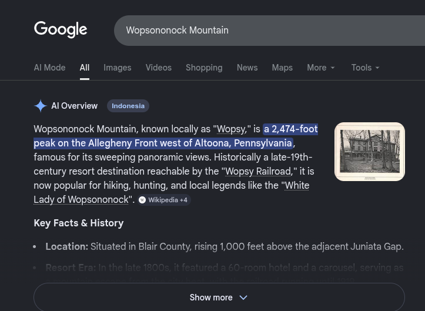Image resolution: width=425 pixels, height=311 pixels.
Task: Click the Indonesia label badge
Action: tap(128, 106)
